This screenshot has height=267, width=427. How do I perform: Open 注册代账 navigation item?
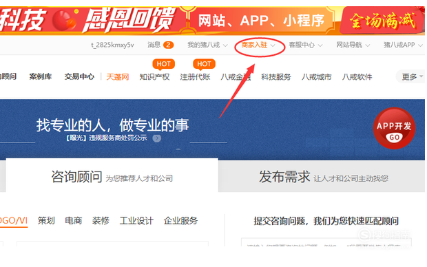(195, 77)
